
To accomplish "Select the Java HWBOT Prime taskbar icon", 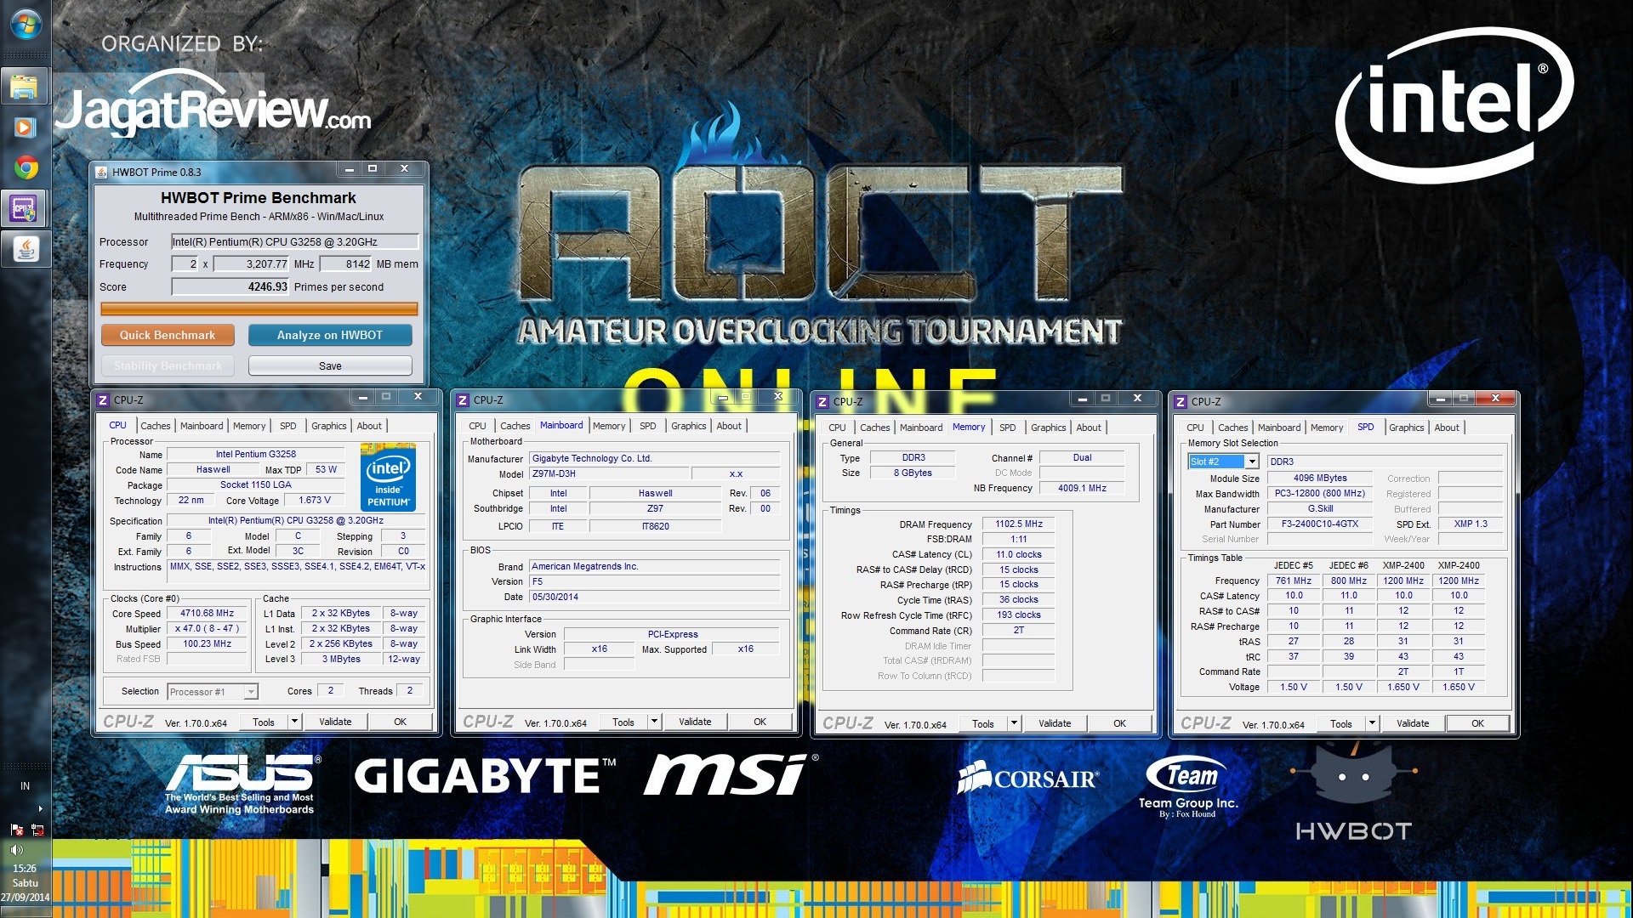I will (x=25, y=249).
